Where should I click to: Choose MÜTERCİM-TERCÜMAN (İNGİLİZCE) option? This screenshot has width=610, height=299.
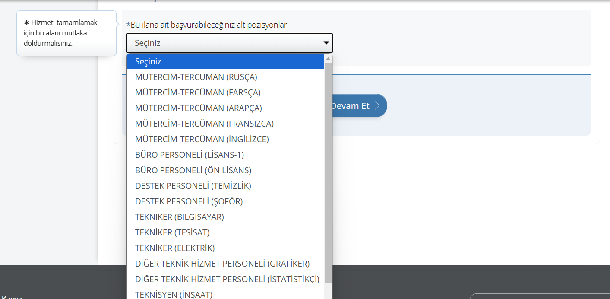[x=202, y=139]
